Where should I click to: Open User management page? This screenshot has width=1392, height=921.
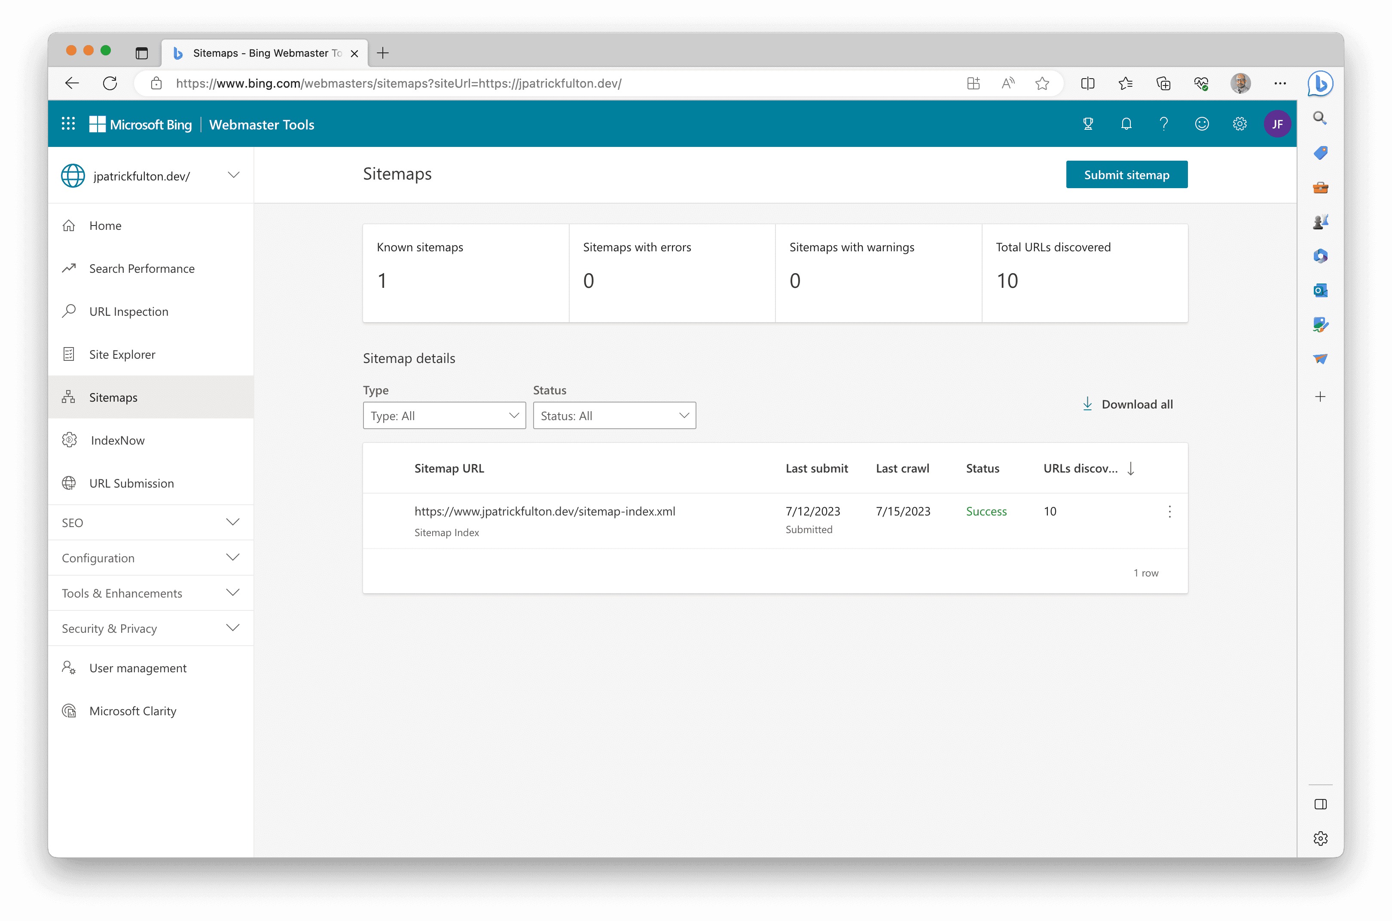(151, 668)
